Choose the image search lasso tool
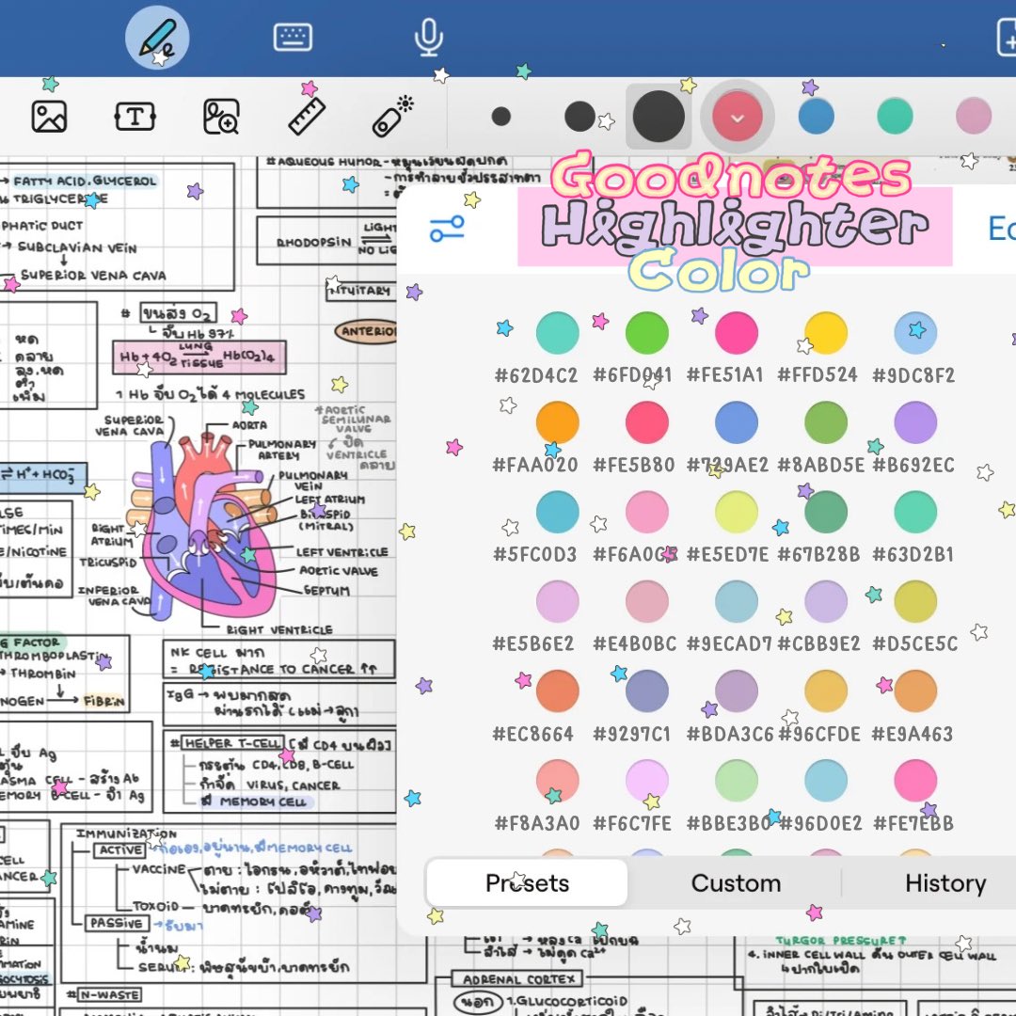This screenshot has height=1016, width=1016. pos(222,117)
